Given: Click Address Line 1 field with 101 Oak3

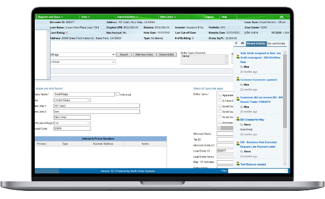Looking at the screenshot, I should [97, 106].
